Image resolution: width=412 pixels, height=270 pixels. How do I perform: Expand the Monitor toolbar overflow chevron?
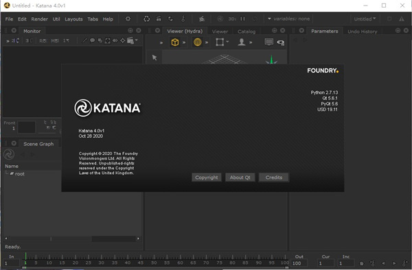coord(8,41)
